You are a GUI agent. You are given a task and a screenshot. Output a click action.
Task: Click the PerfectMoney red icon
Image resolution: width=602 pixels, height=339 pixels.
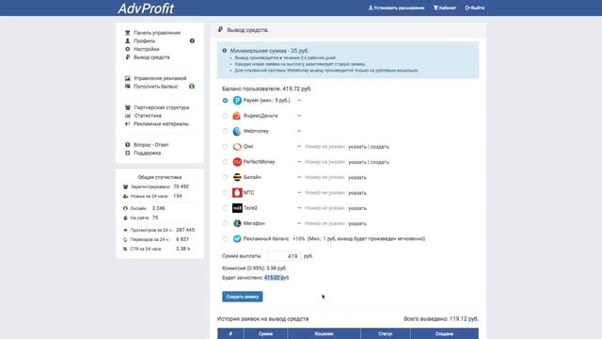pyautogui.click(x=237, y=162)
